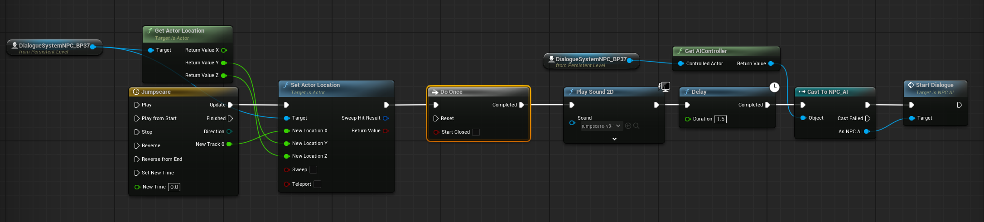
Task: Click the Sound input pin on Play Sound 2D
Action: click(x=572, y=123)
